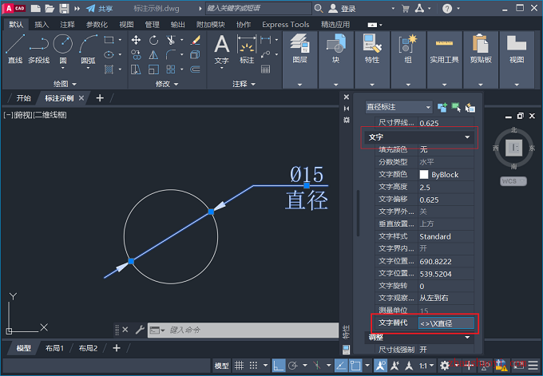This screenshot has height=376, width=543.
Task: Toggle the grid display in status bar
Action: (x=239, y=366)
